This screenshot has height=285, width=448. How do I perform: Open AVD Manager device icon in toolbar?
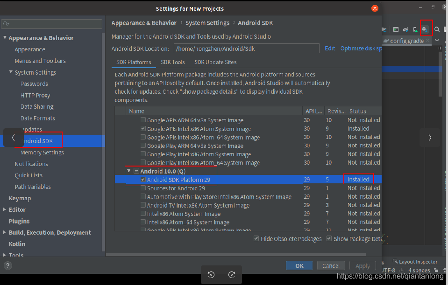[415, 29]
